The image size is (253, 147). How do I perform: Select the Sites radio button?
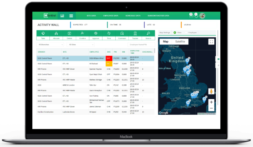pos(175,33)
